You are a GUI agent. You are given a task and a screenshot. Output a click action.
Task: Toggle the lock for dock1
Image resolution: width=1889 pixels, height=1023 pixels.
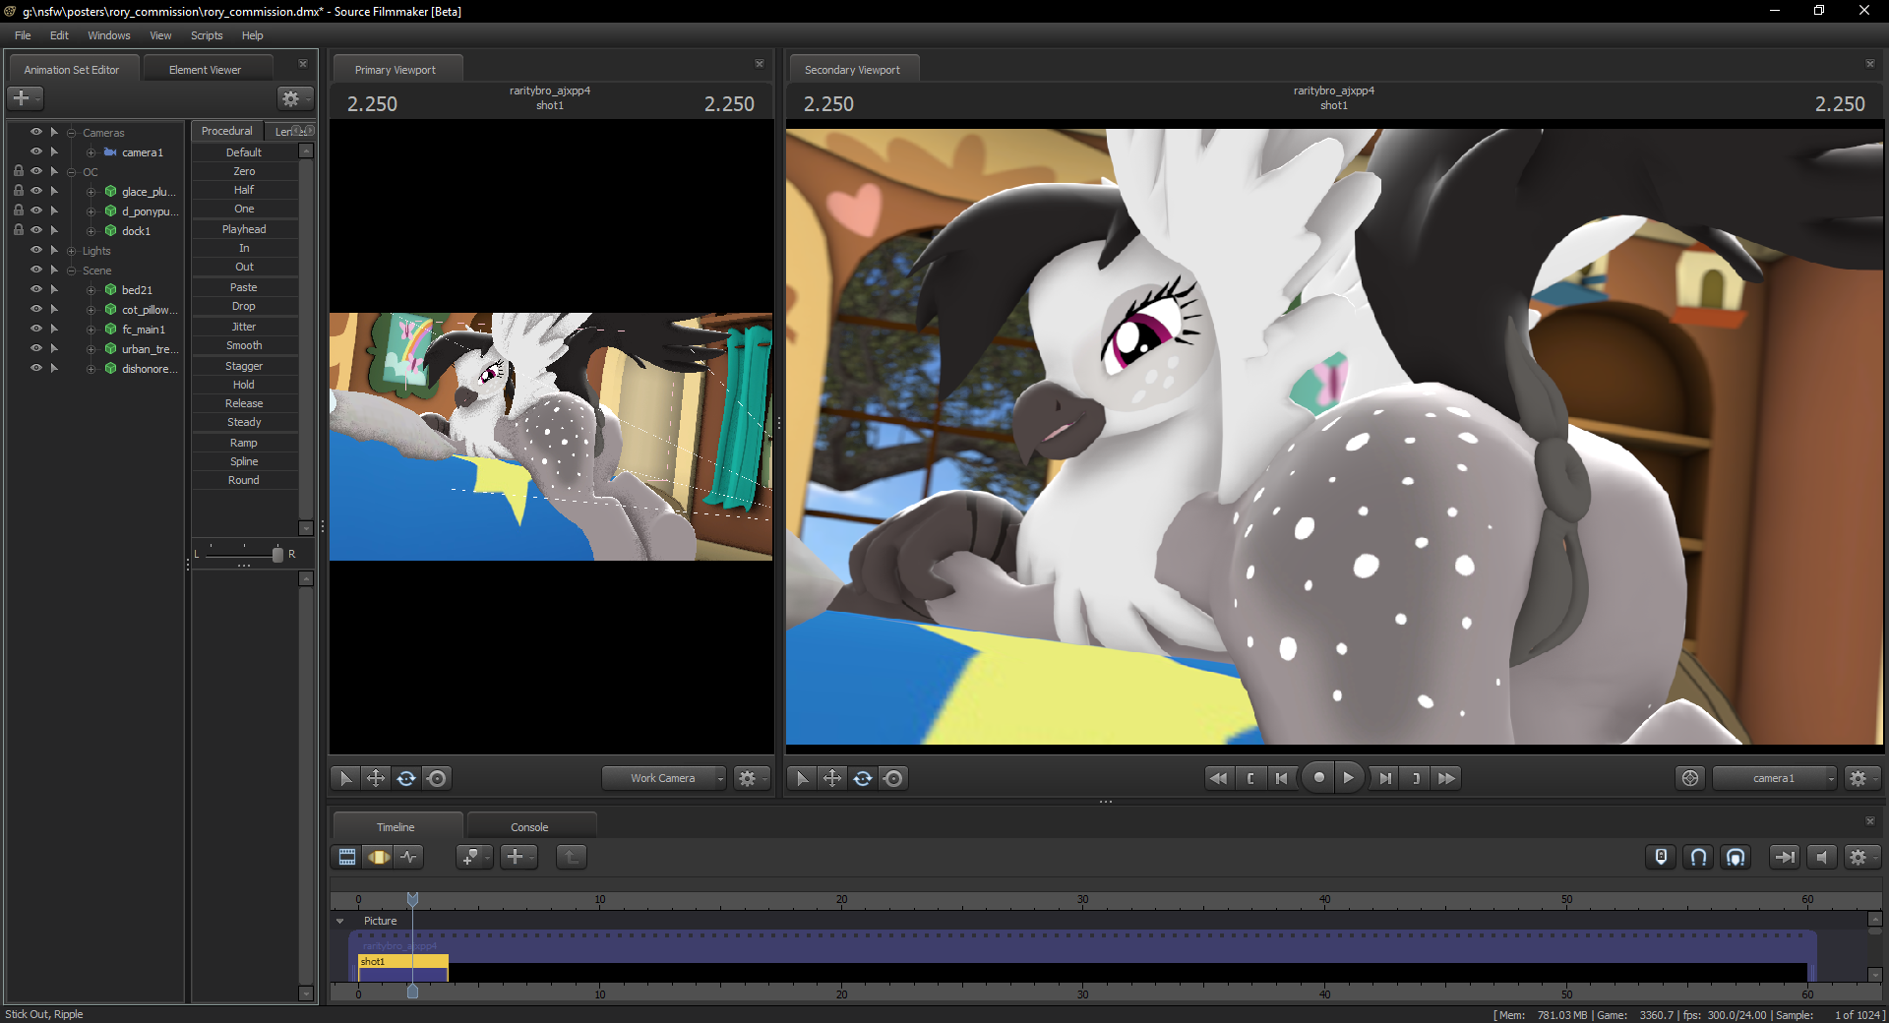(x=19, y=230)
